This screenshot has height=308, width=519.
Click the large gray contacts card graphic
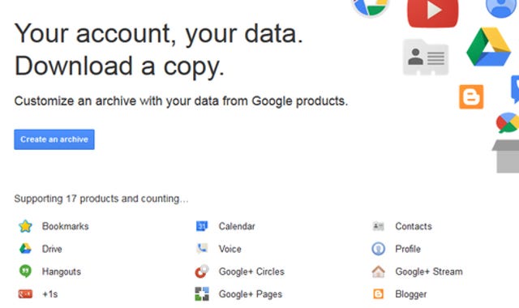click(426, 57)
